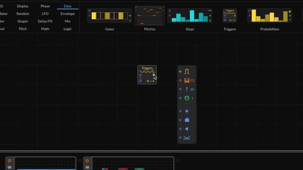
Task: Click the velocity row output port
Action: click(x=180, y=89)
